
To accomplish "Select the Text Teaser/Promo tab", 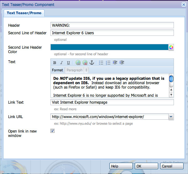I will coord(24,13).
